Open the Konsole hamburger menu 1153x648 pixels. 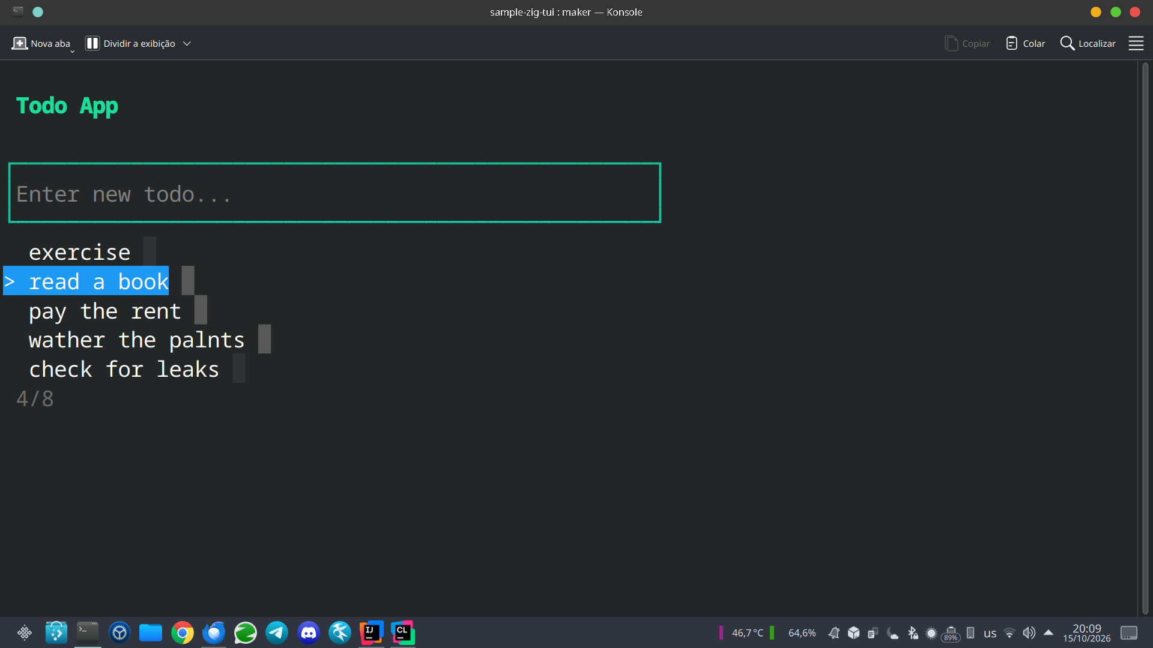tap(1136, 43)
